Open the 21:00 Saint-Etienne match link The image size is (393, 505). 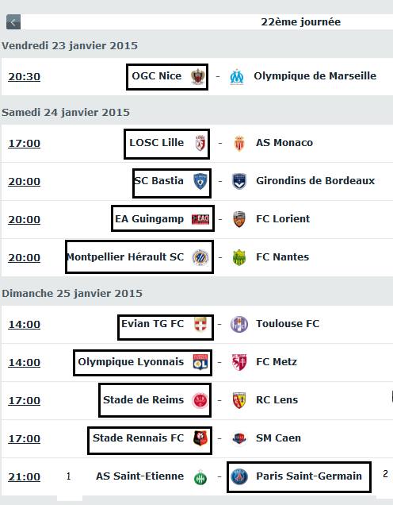point(24,476)
